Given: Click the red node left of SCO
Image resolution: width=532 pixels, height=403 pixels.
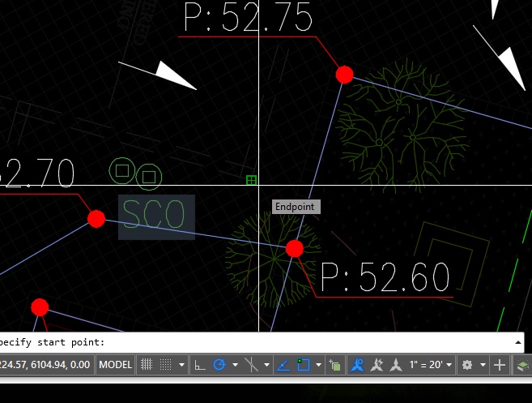Looking at the screenshot, I should [96, 218].
